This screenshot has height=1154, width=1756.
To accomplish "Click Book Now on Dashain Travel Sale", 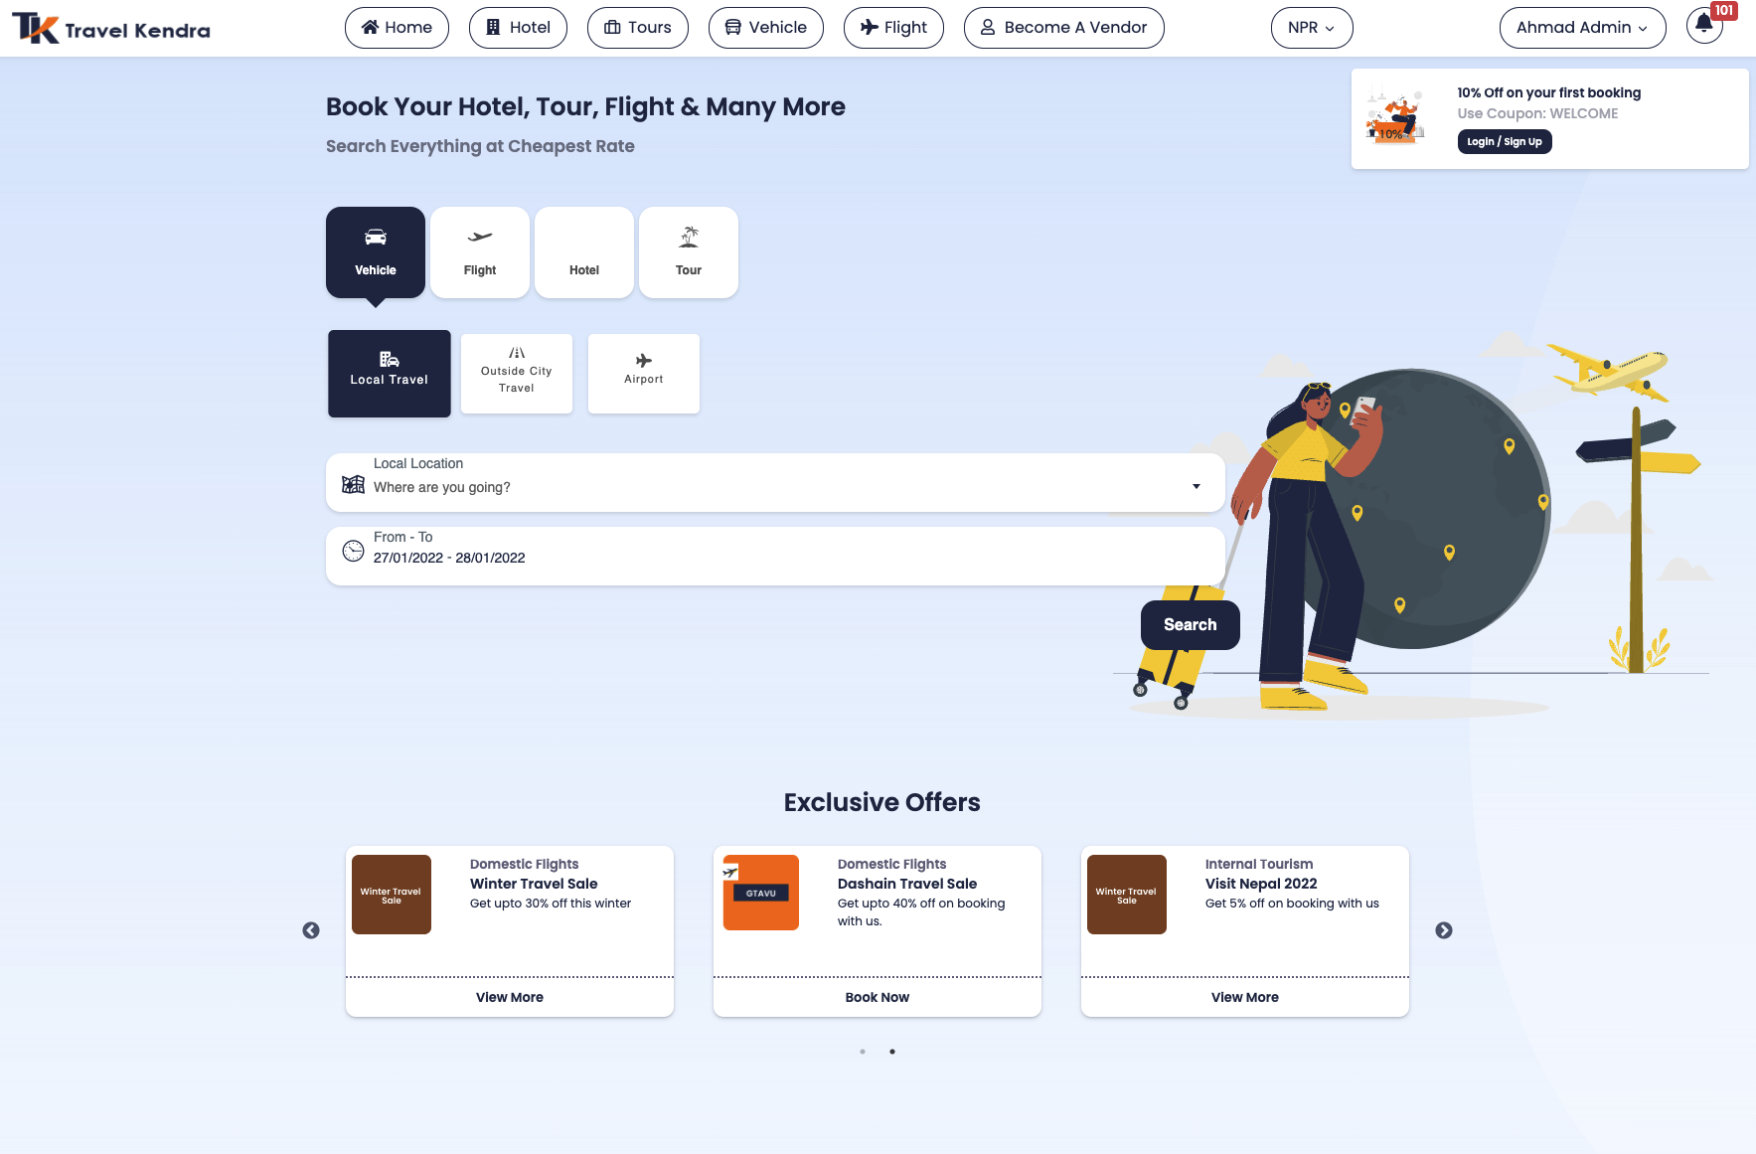I will pyautogui.click(x=877, y=997).
